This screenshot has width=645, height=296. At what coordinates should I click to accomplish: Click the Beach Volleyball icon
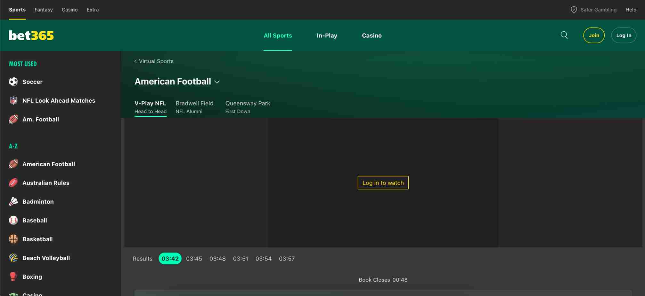pyautogui.click(x=13, y=258)
